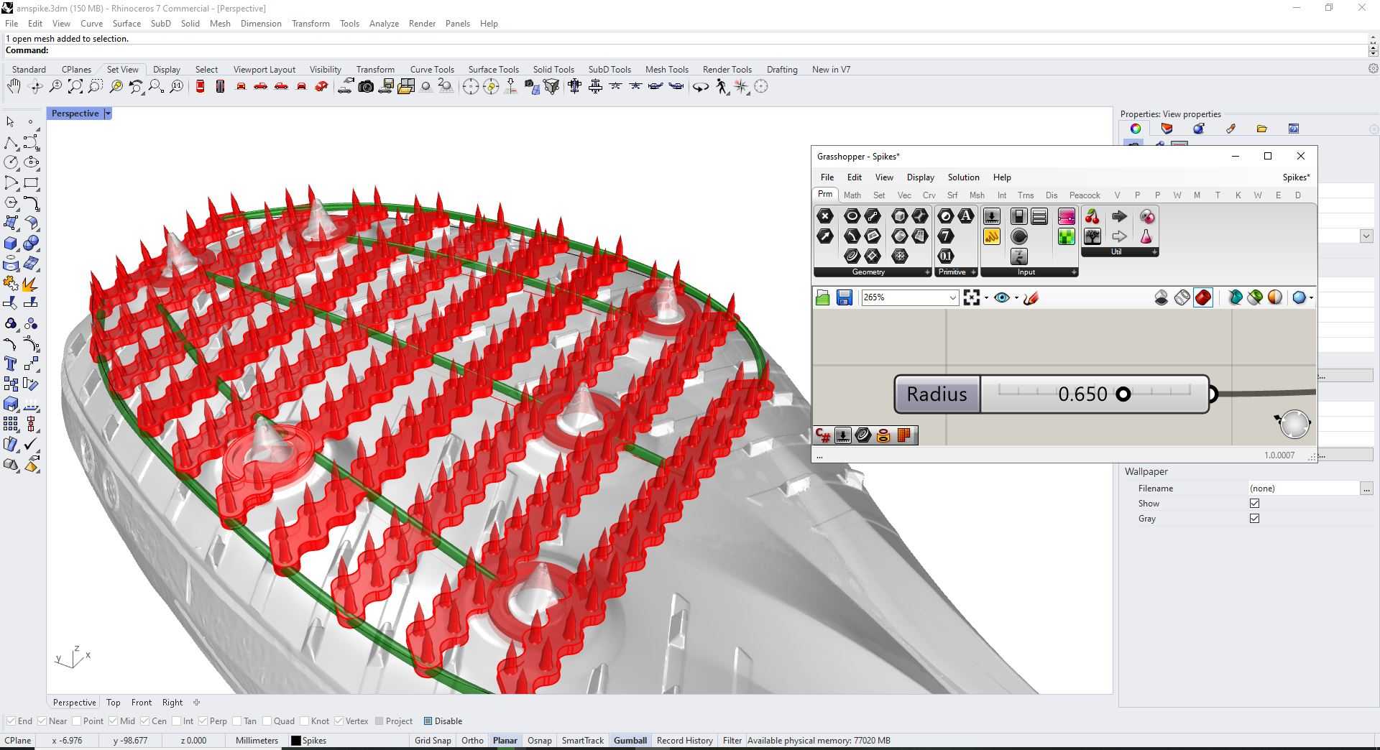The image size is (1380, 750).
Task: Click the Walk About icon in toolbar
Action: coord(722,87)
